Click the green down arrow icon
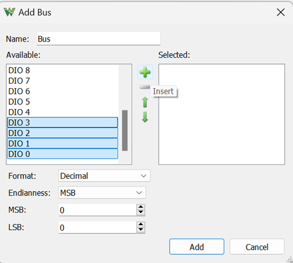 coord(145,117)
